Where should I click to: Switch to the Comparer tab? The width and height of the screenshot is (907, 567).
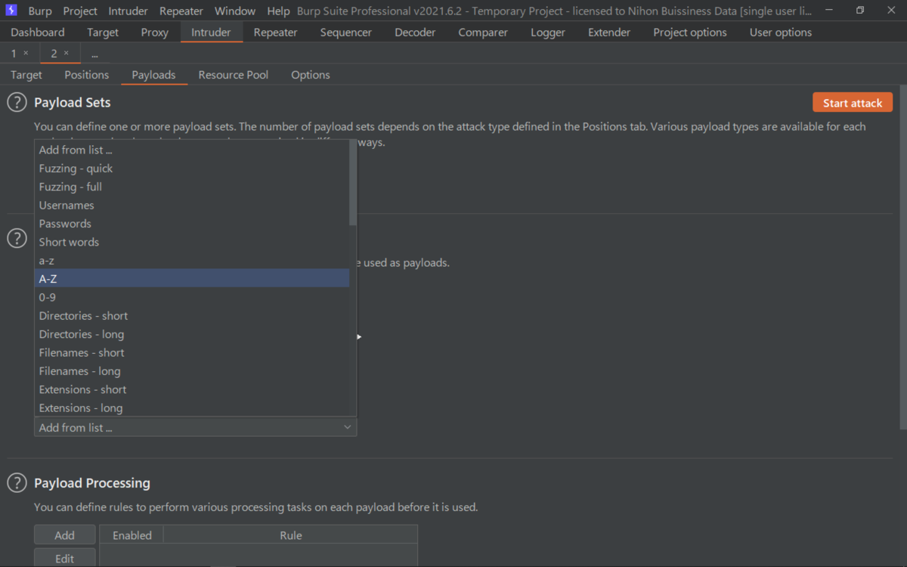pos(482,33)
